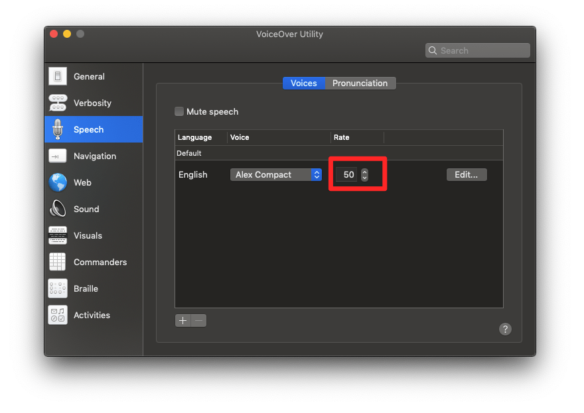Focus the Search field
The image size is (584, 413).
pyautogui.click(x=477, y=50)
